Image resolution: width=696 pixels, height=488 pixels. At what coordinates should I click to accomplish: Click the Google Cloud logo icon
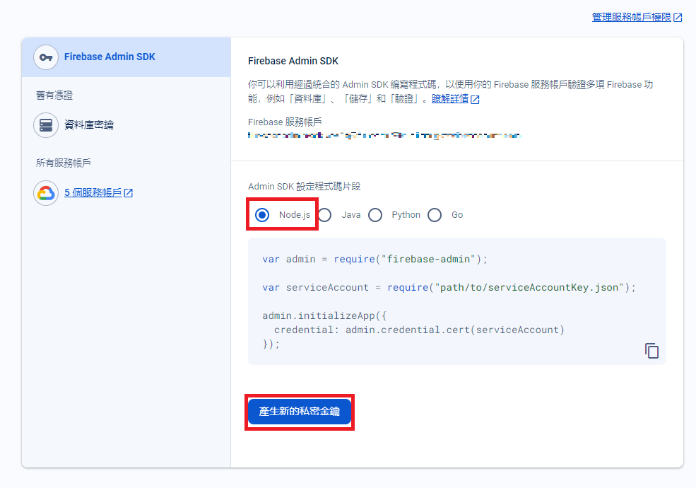click(x=46, y=193)
